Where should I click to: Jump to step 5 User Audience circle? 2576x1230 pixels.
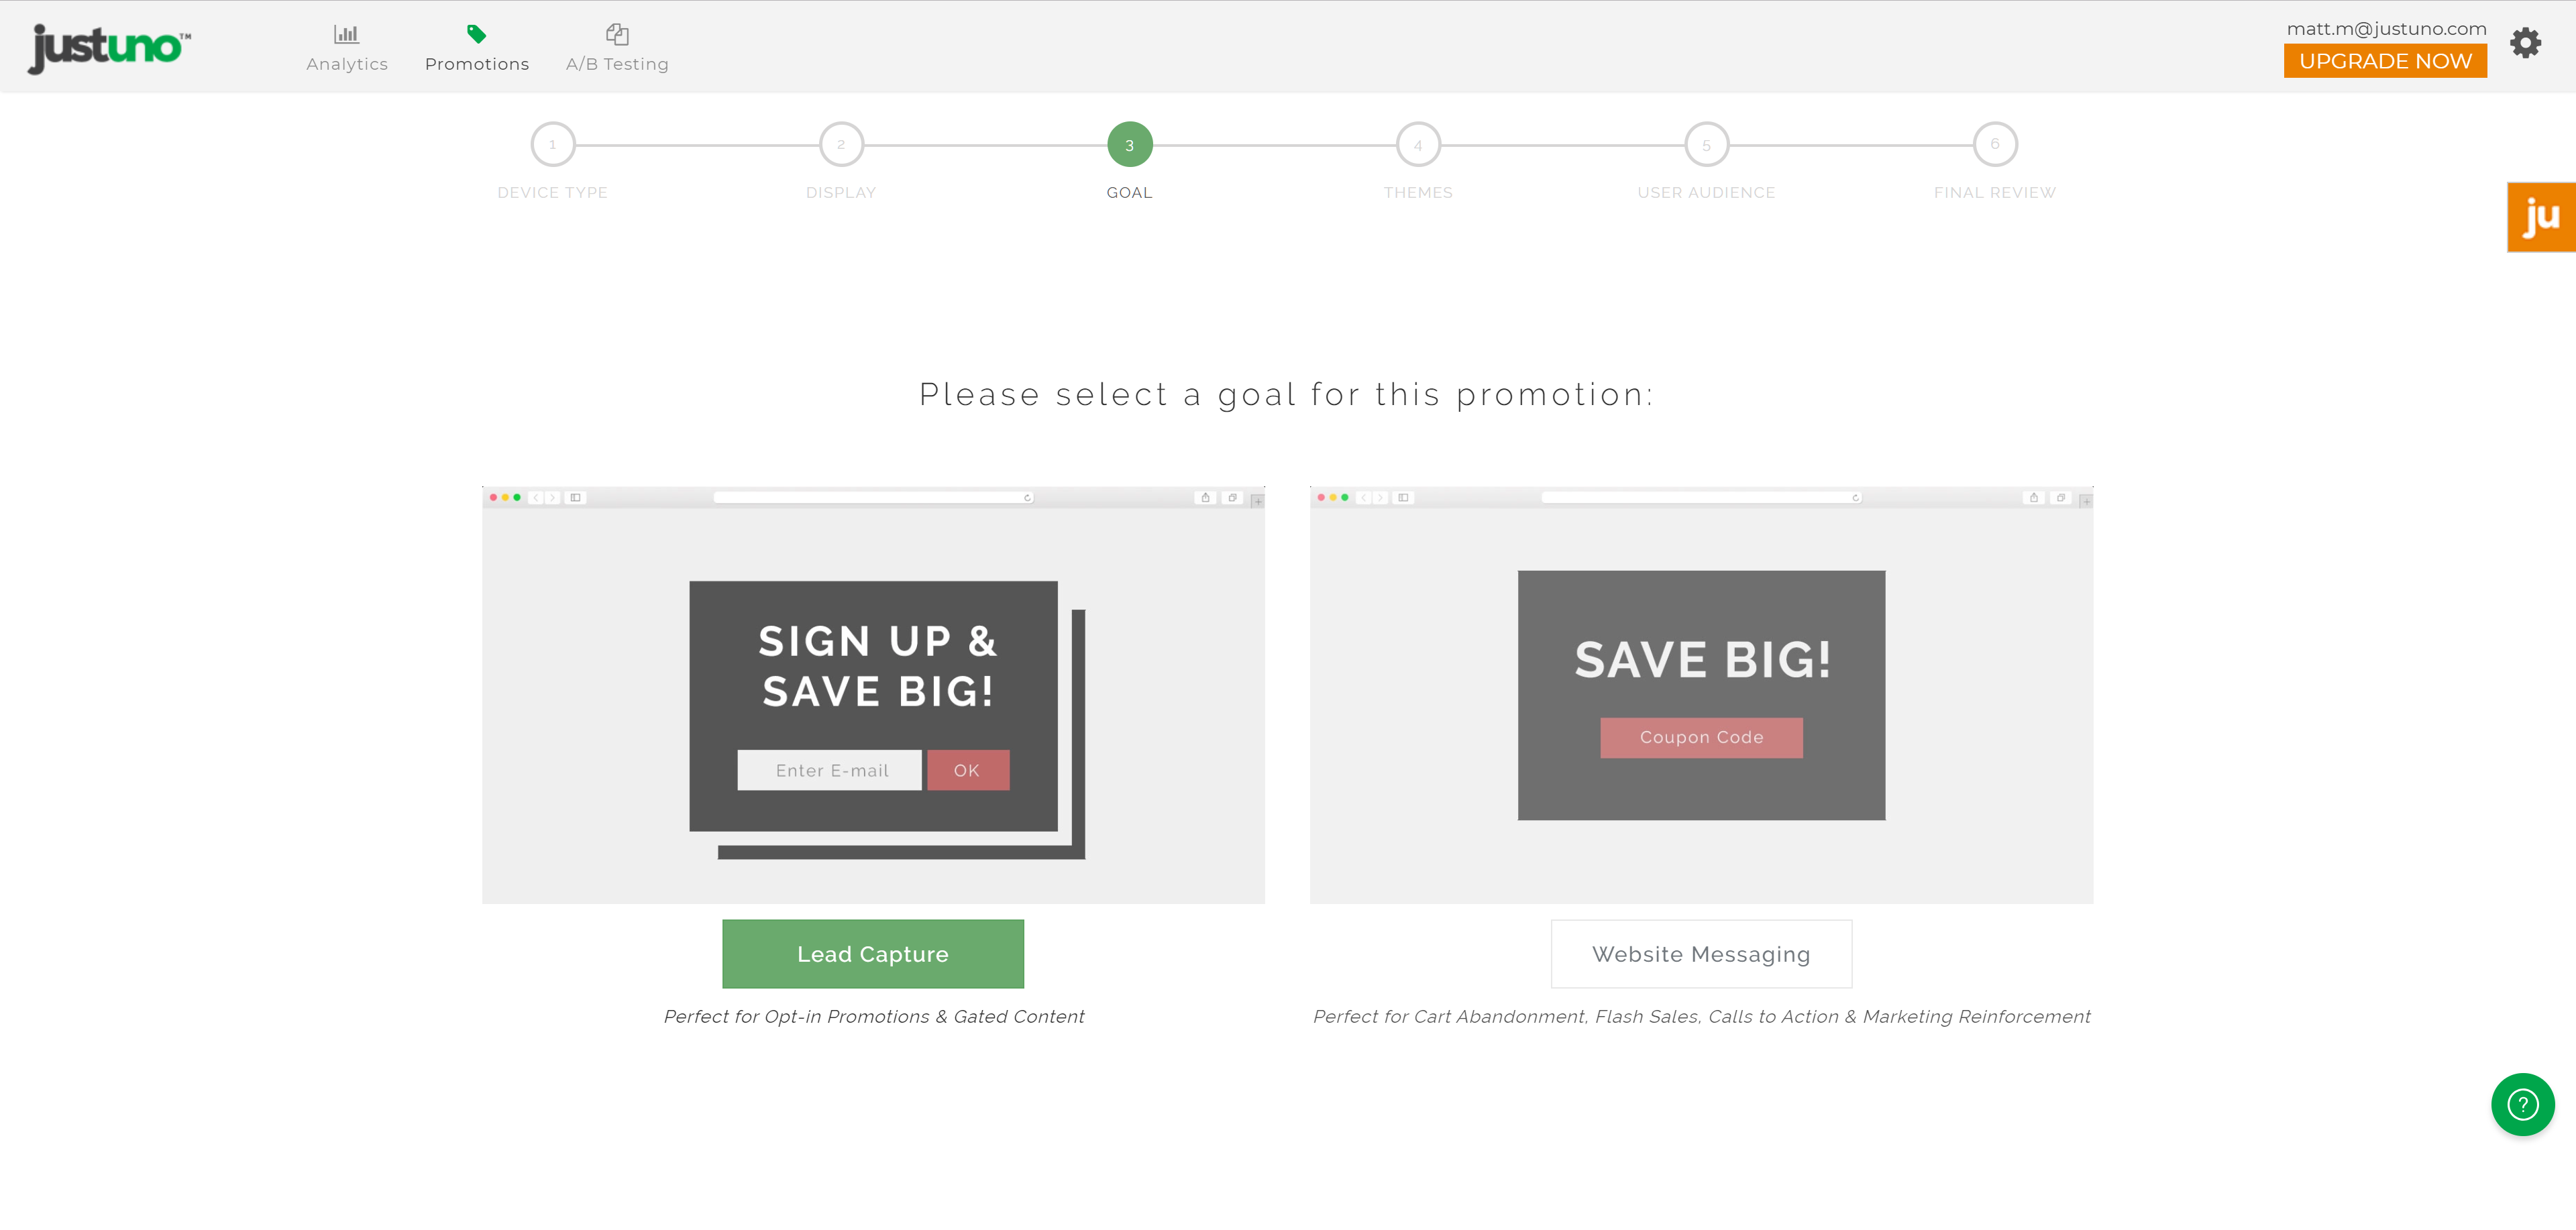point(1706,145)
